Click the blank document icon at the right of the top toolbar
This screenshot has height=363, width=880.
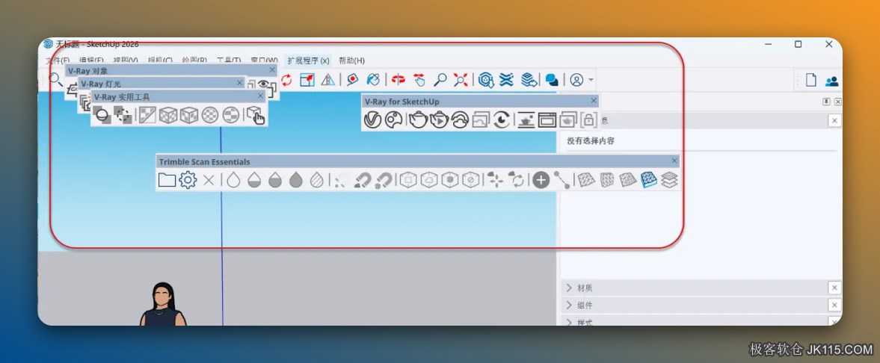[811, 80]
